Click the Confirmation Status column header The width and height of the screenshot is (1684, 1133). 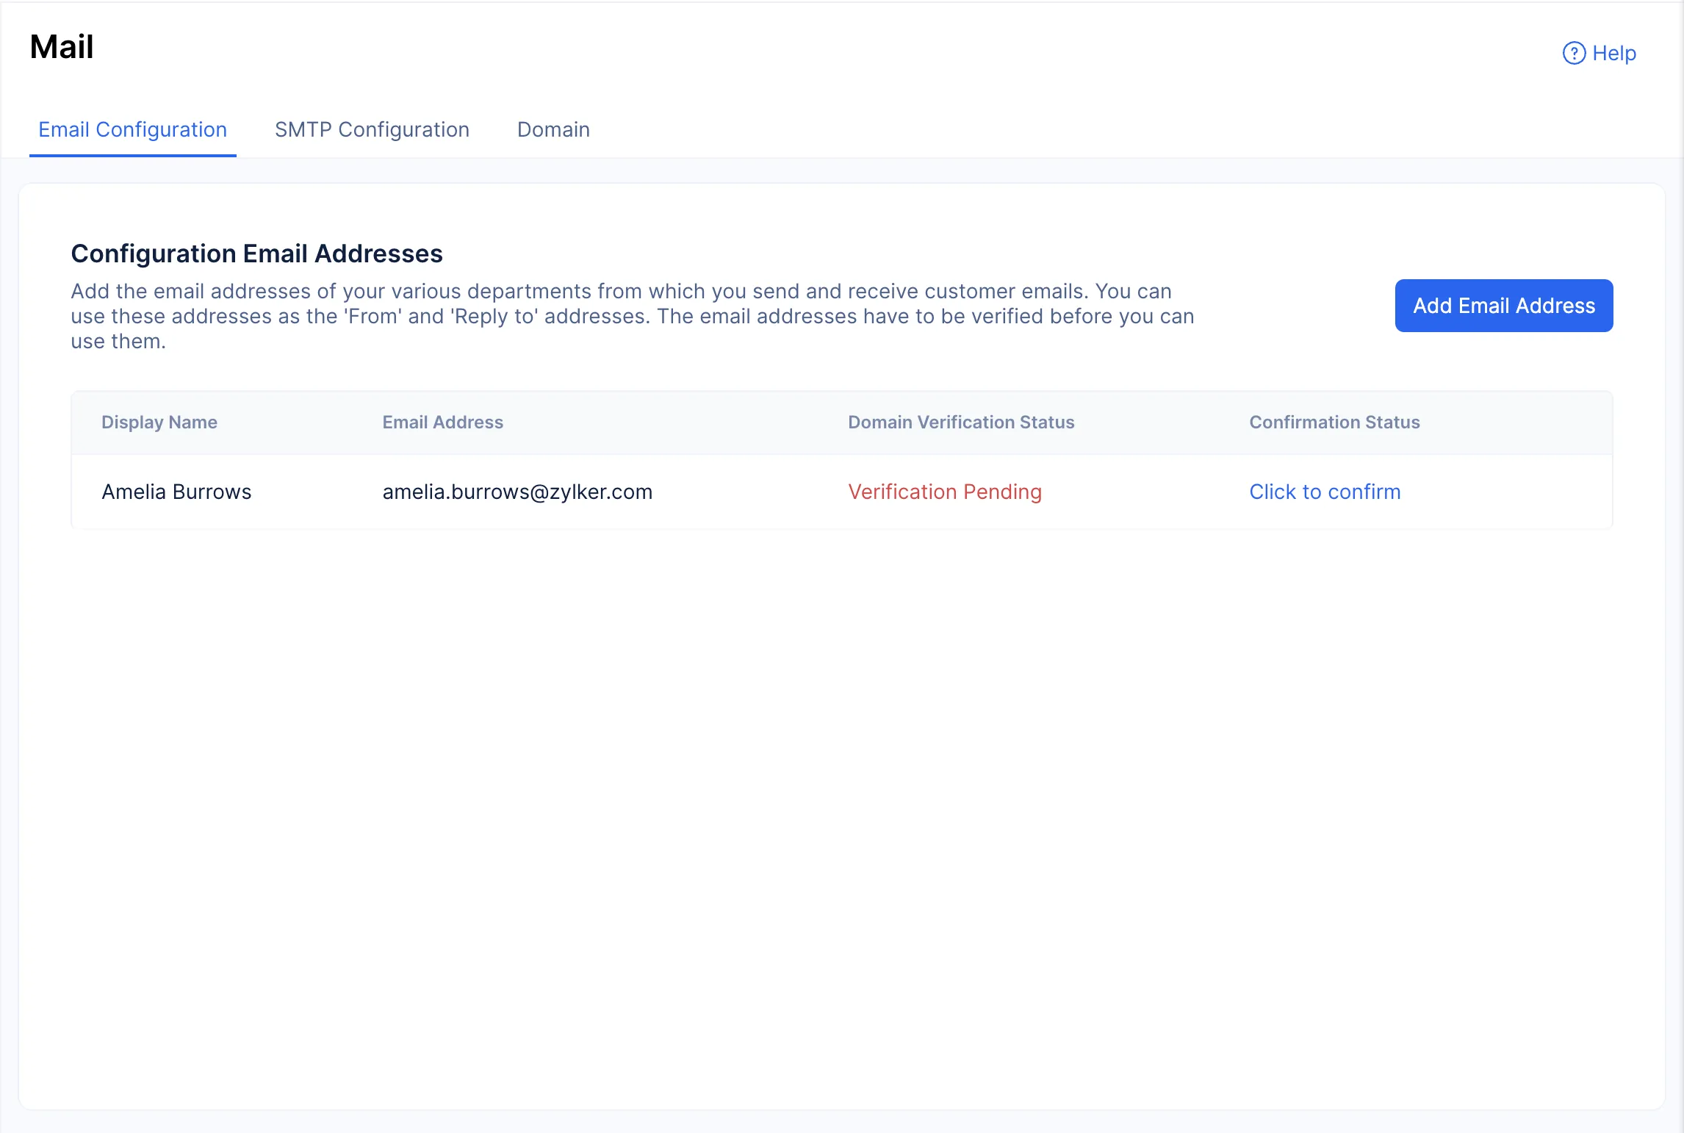tap(1334, 422)
